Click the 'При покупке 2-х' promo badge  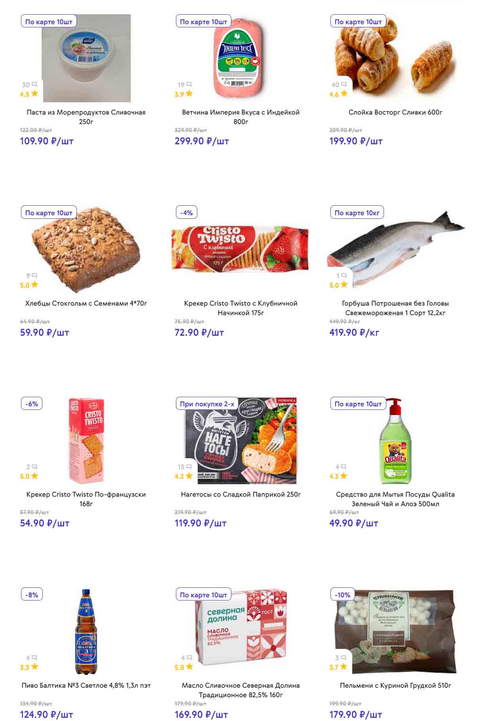click(x=207, y=404)
